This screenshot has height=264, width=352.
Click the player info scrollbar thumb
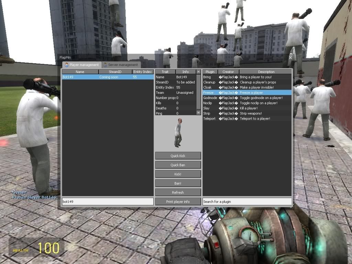pos(198,92)
